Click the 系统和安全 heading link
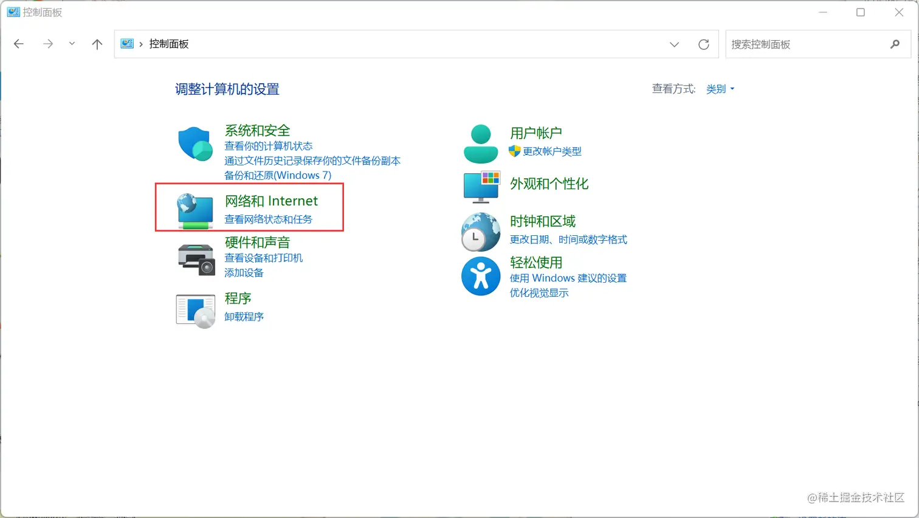The width and height of the screenshot is (919, 518). pos(257,131)
